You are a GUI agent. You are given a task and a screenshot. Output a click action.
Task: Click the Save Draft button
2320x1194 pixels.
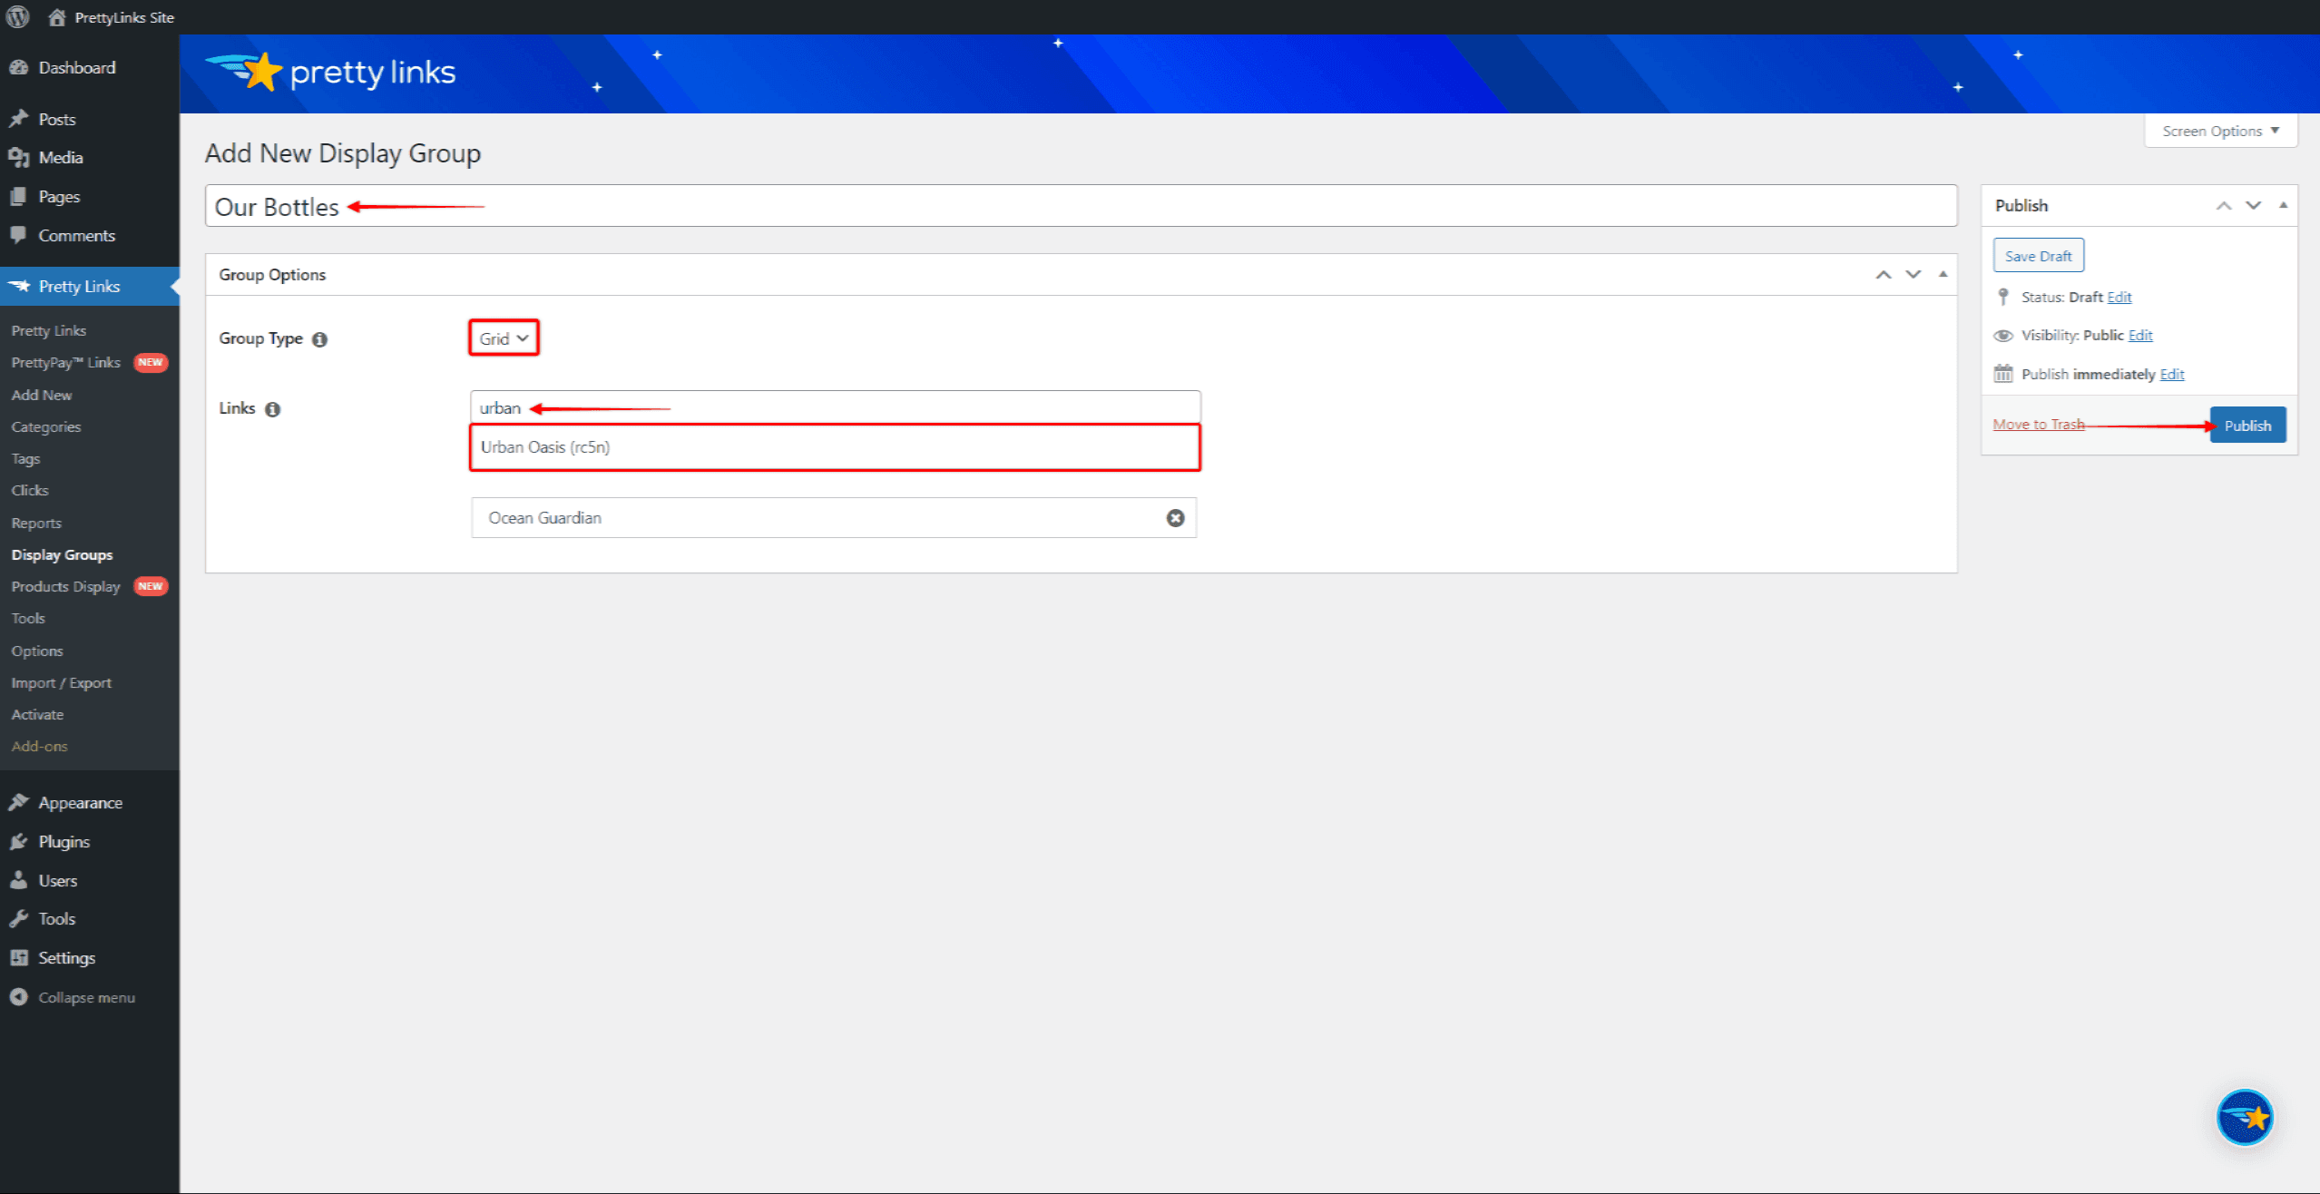point(2038,256)
